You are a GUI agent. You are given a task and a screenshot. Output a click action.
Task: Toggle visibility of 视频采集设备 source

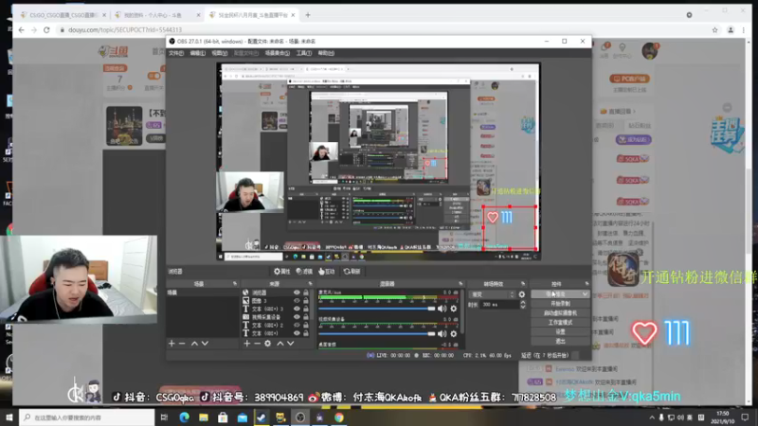tap(297, 317)
